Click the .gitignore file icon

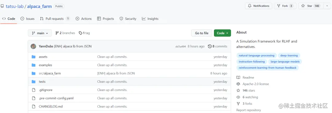click(x=34, y=90)
